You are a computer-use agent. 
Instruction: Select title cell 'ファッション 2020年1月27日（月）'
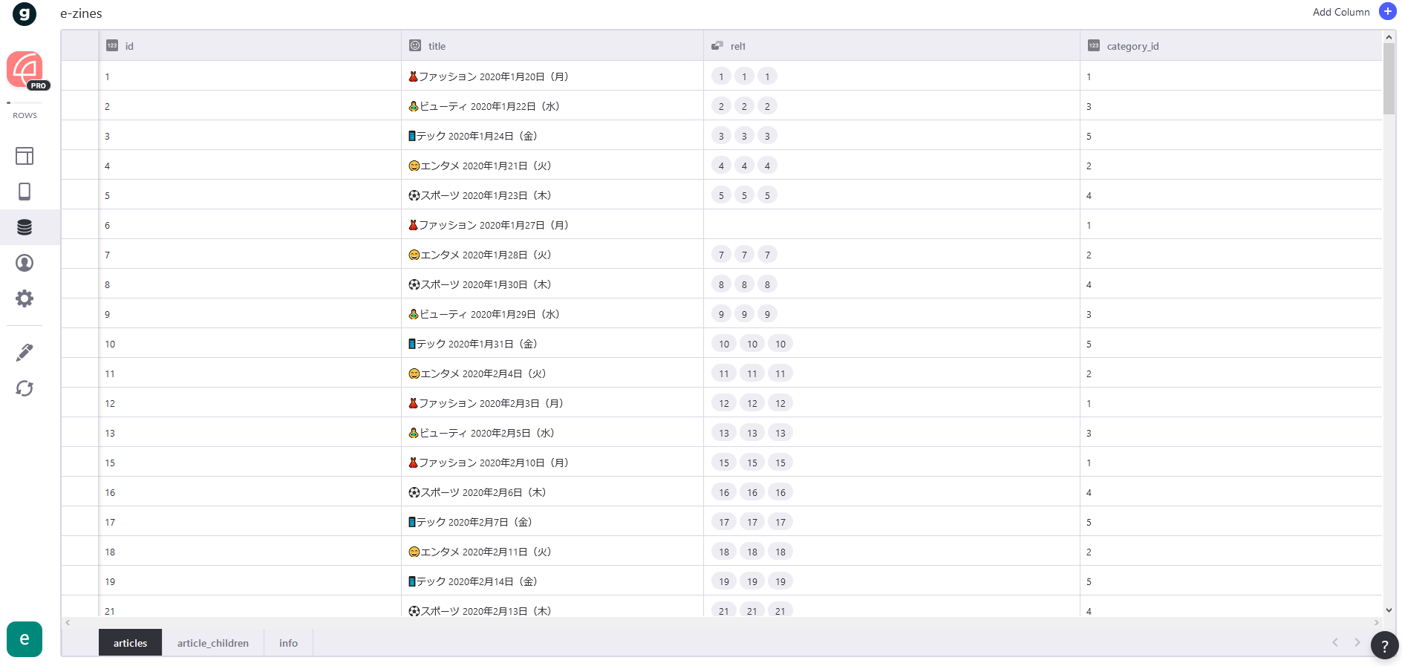(x=552, y=225)
